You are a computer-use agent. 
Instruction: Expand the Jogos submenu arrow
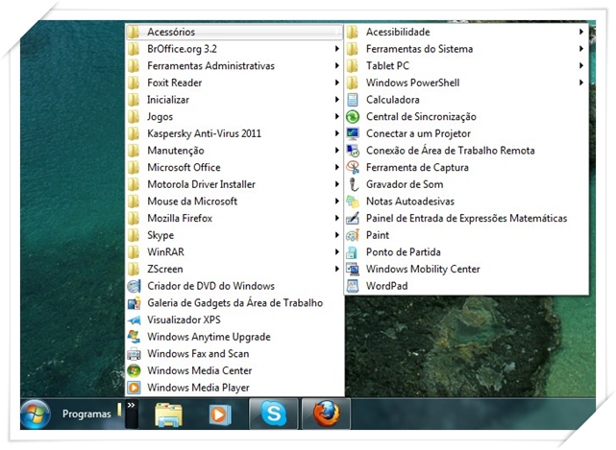point(337,116)
